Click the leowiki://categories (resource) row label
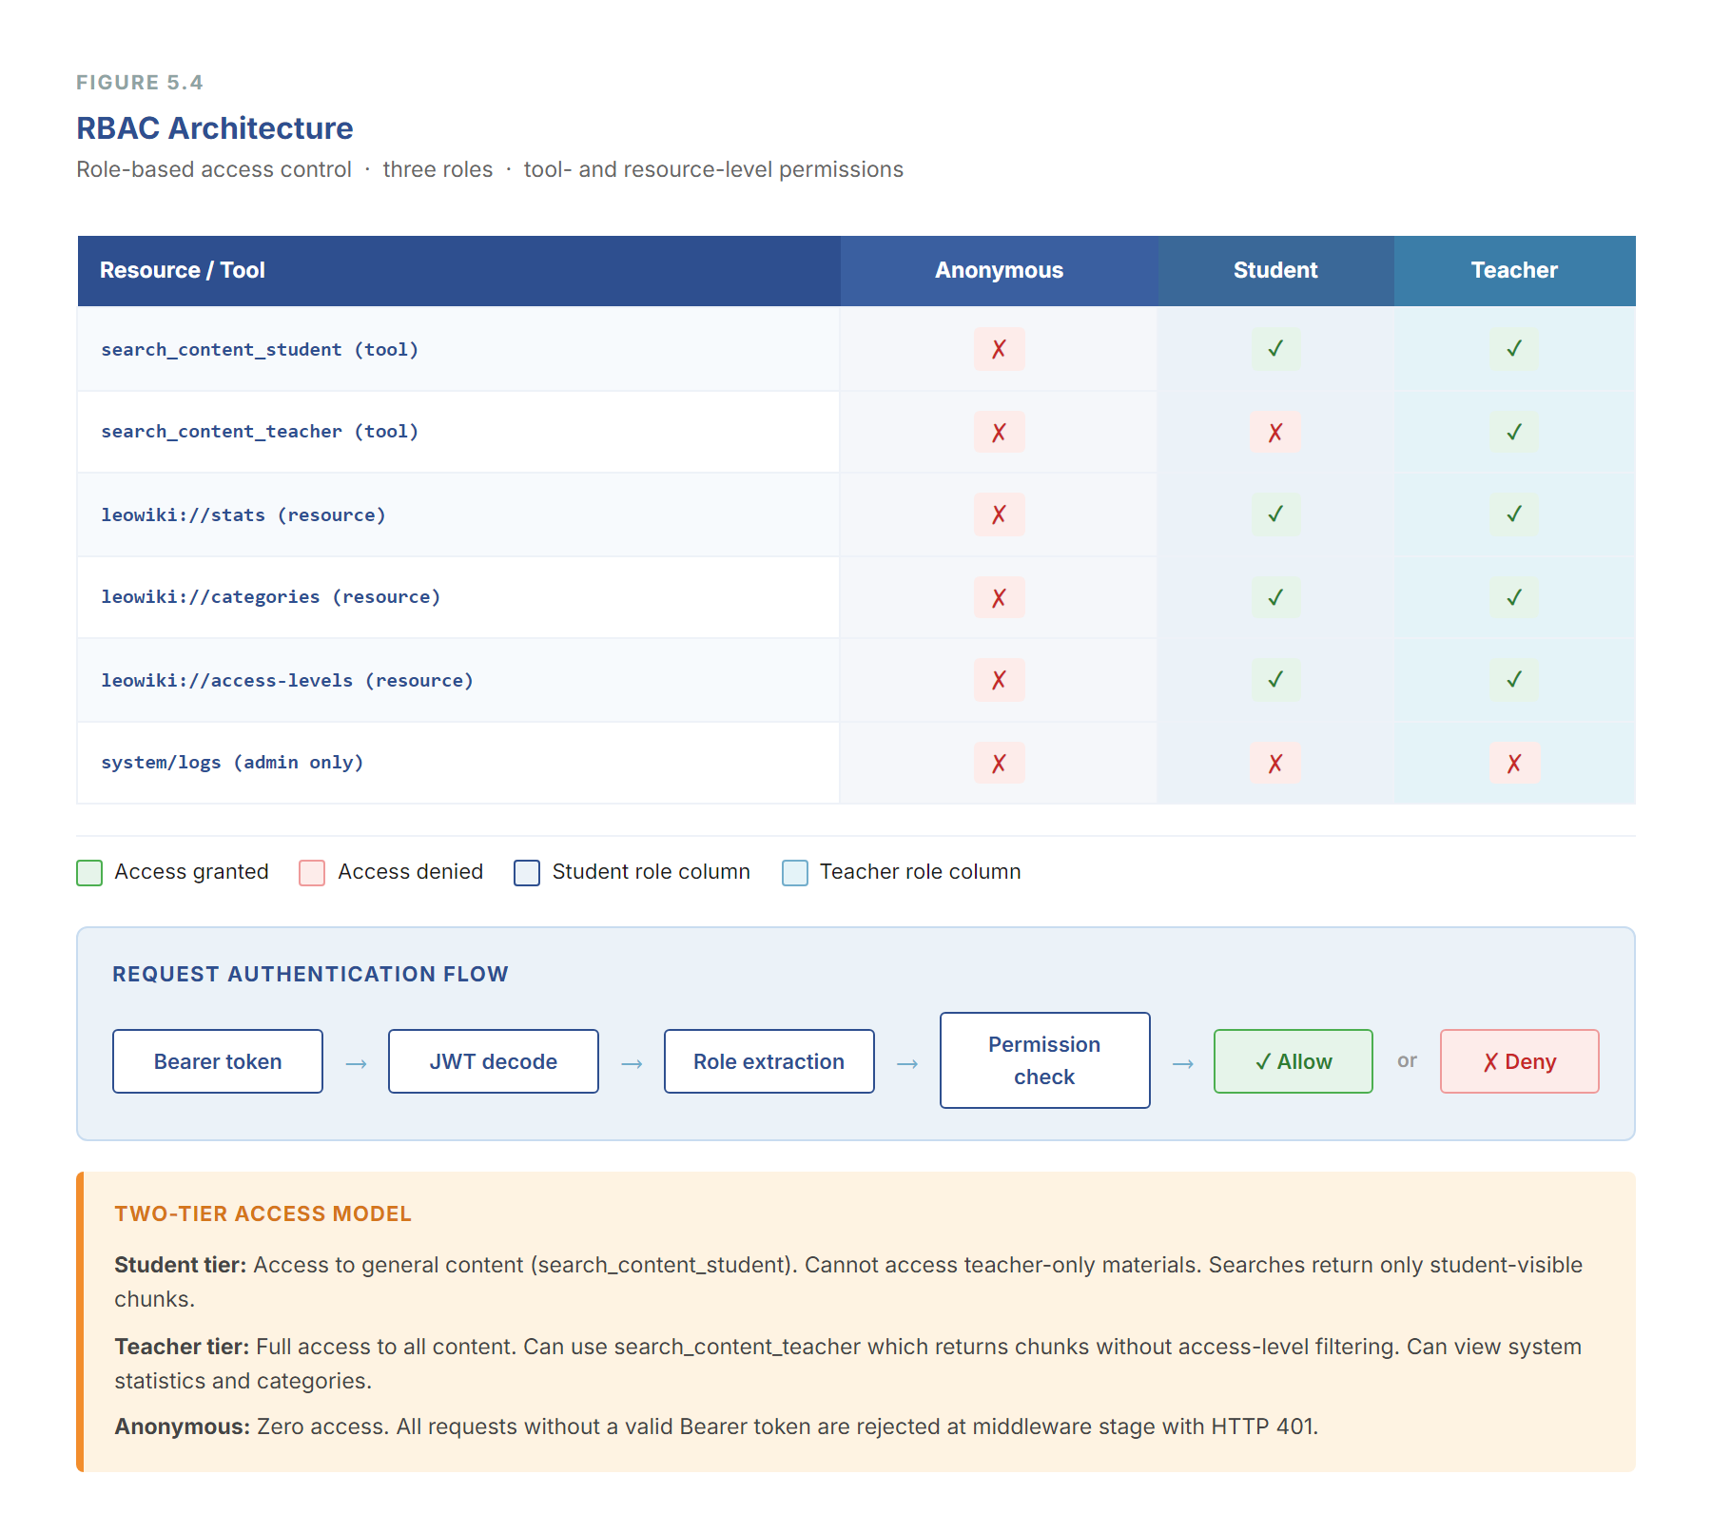 click(x=271, y=597)
